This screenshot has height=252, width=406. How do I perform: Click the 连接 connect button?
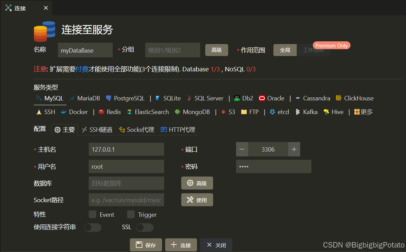pyautogui.click(x=181, y=245)
